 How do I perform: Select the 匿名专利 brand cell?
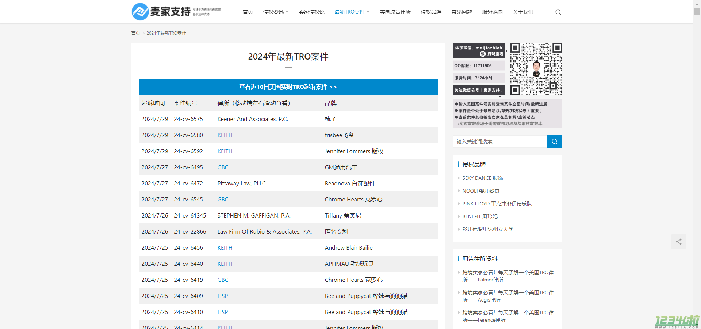point(337,231)
